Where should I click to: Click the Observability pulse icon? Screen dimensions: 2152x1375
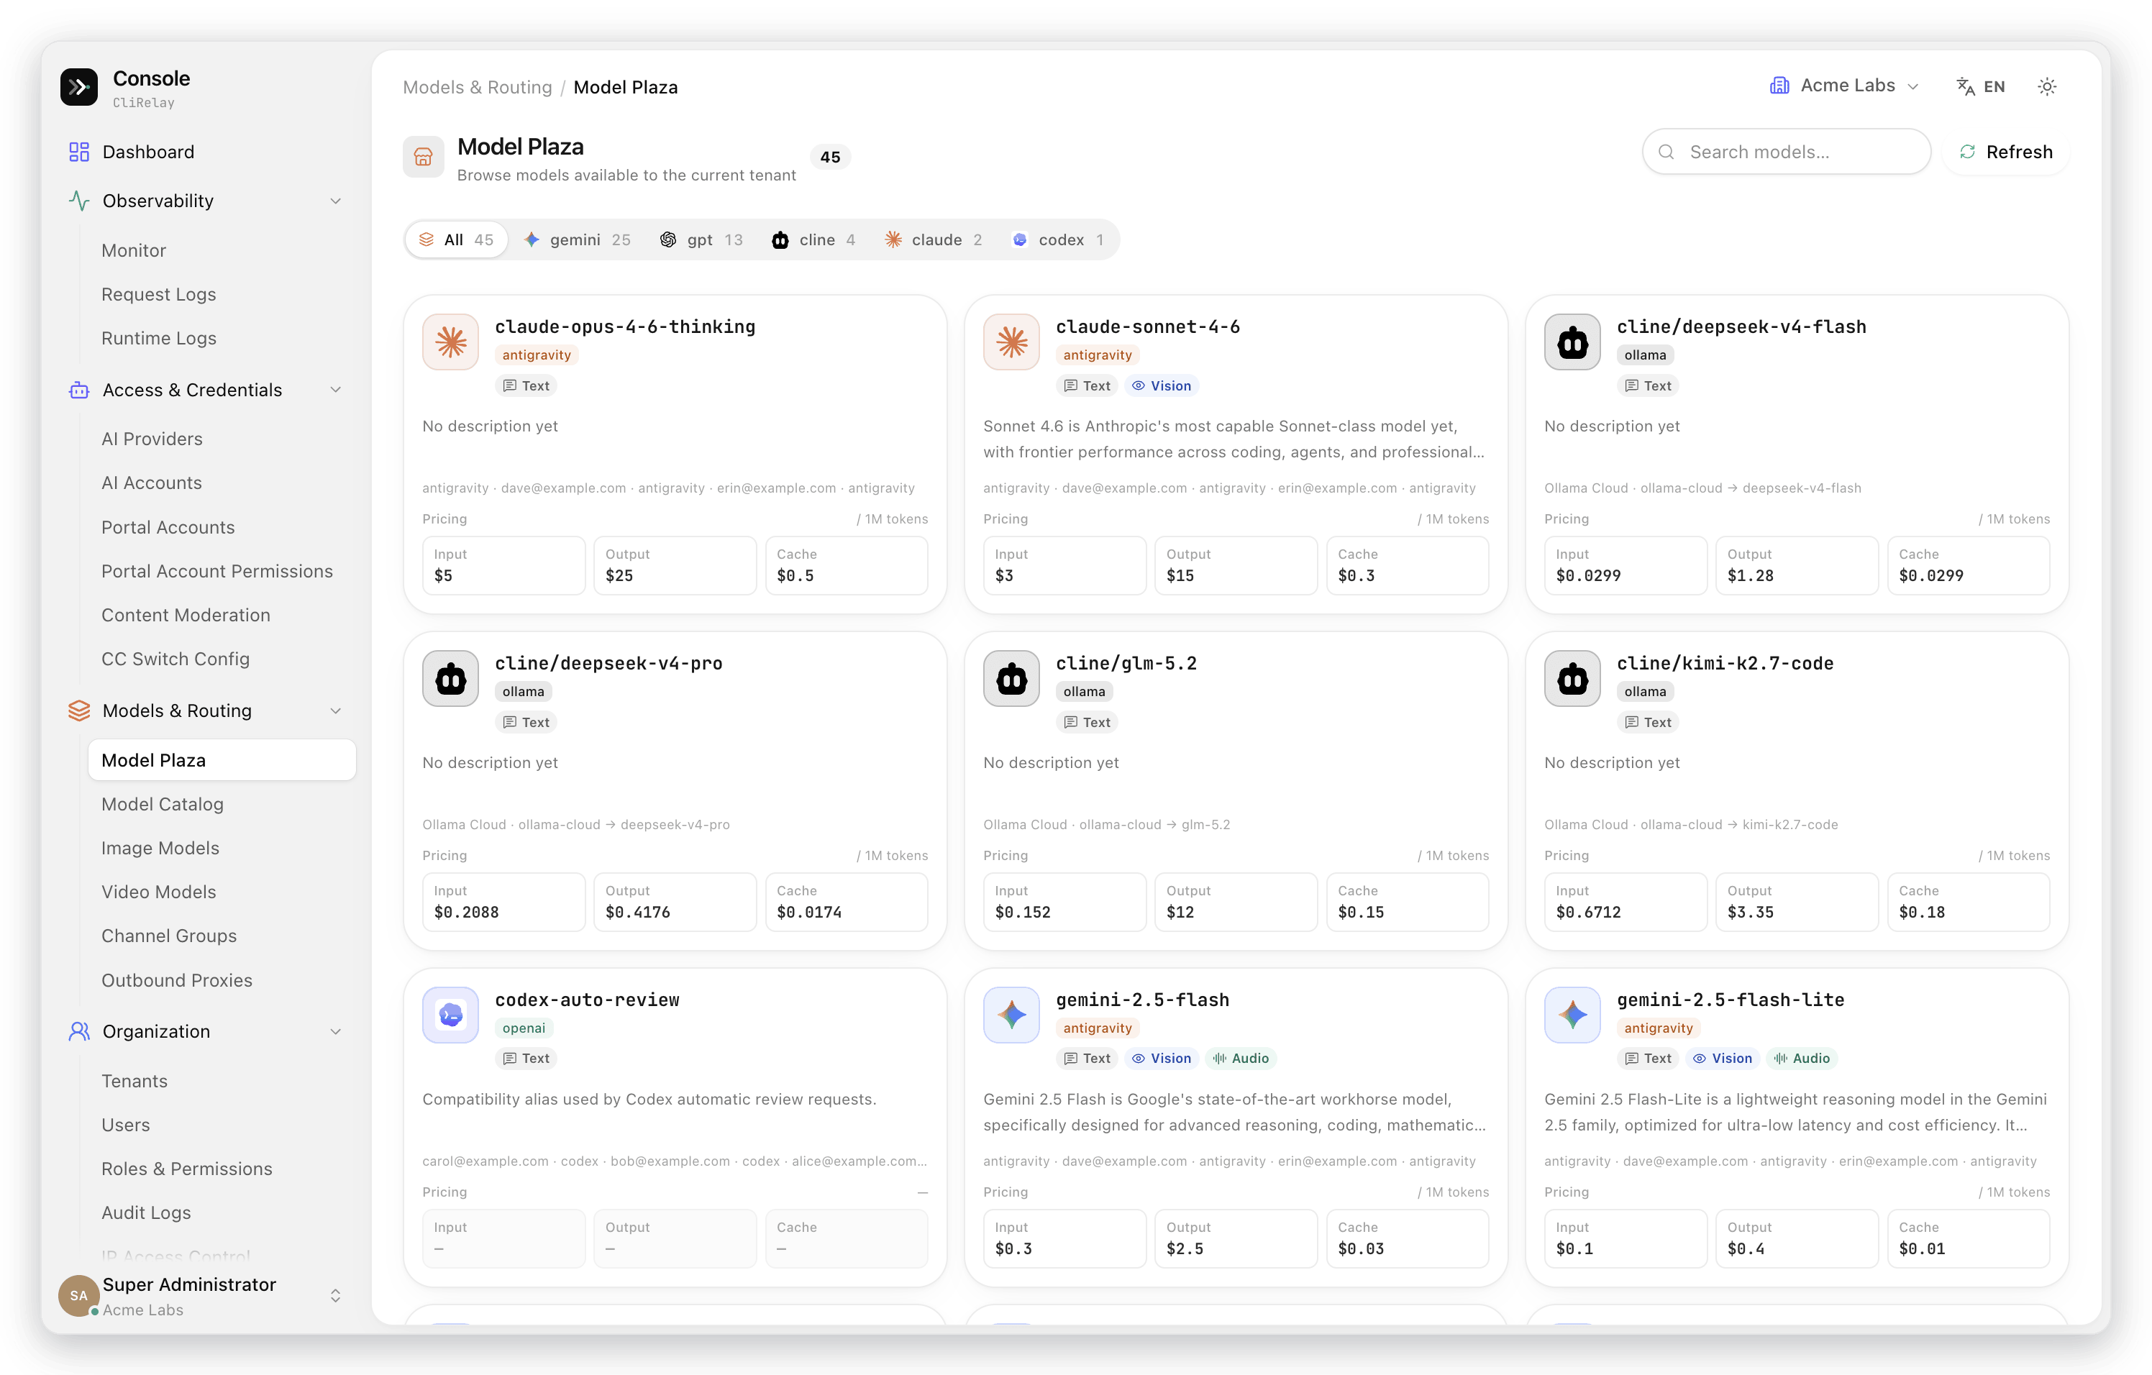78,201
